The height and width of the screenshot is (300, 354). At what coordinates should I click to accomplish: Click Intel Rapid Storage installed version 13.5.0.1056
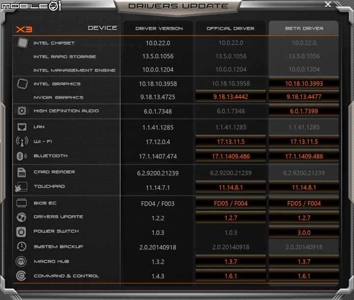pyautogui.click(x=158, y=56)
